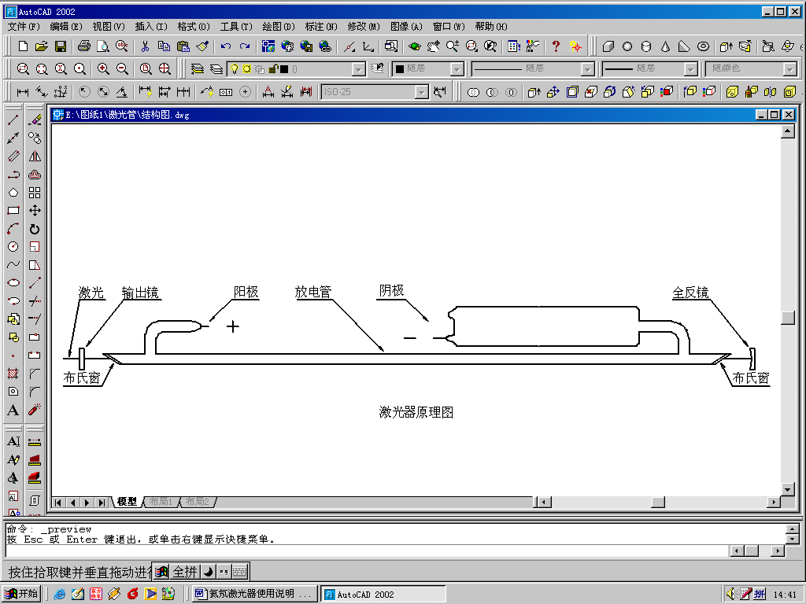Select the Rectangle draw tool
The height and width of the screenshot is (604, 806).
point(13,211)
